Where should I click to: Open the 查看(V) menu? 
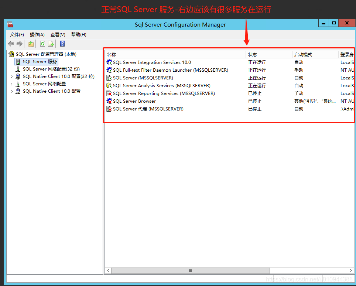tap(58, 34)
